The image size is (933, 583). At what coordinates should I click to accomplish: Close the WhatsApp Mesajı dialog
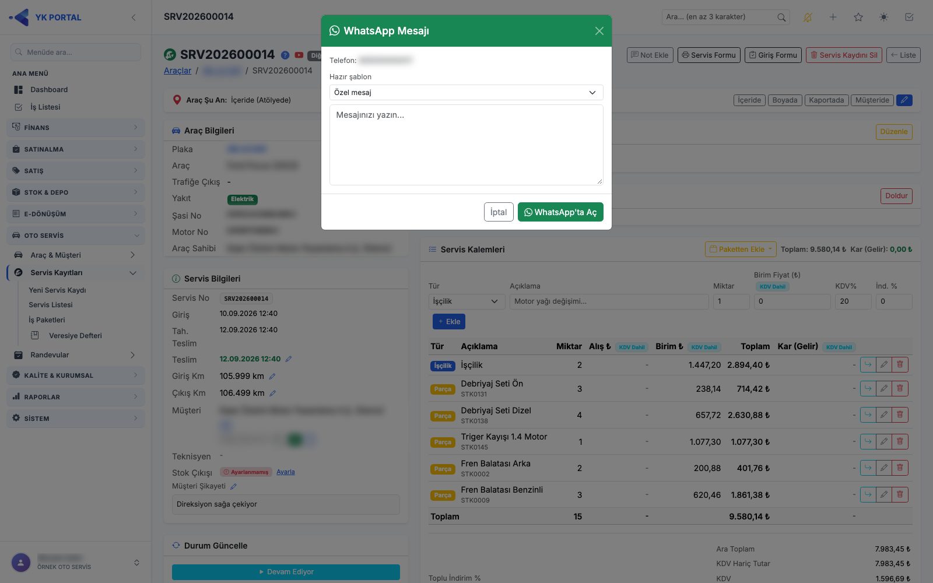(599, 31)
